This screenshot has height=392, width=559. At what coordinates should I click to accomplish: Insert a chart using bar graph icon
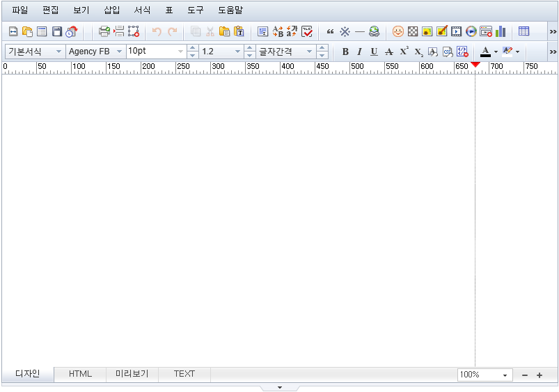coord(501,32)
